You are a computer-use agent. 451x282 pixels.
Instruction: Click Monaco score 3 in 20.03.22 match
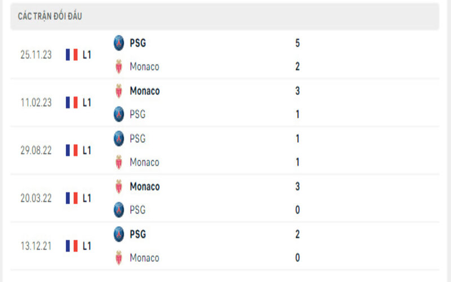(x=297, y=186)
